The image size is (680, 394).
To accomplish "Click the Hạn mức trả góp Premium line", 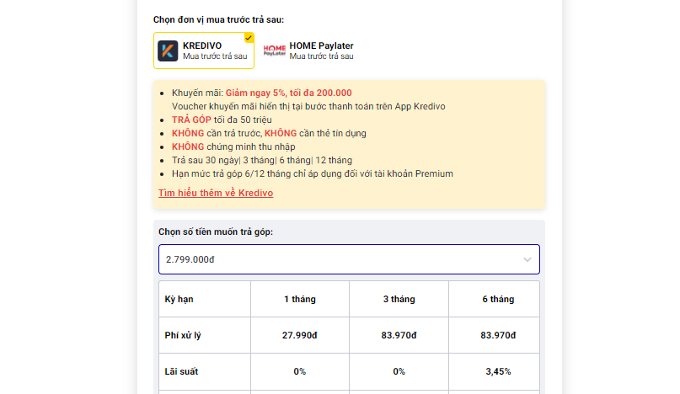I will 313,173.
